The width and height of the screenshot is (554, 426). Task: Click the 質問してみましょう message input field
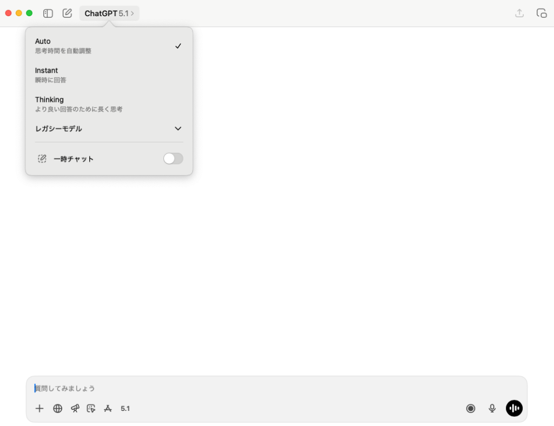click(x=271, y=388)
